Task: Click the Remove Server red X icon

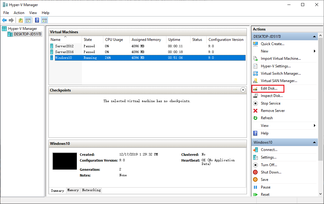Action: pos(255,111)
